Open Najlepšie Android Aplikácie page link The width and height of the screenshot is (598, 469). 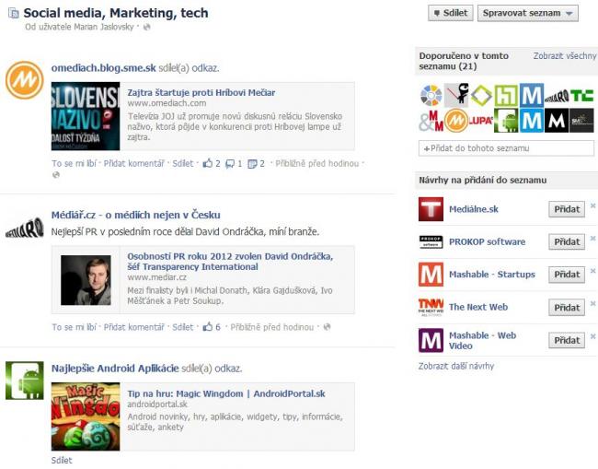[115, 369]
